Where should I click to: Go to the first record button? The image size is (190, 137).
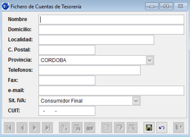[x=9, y=128]
